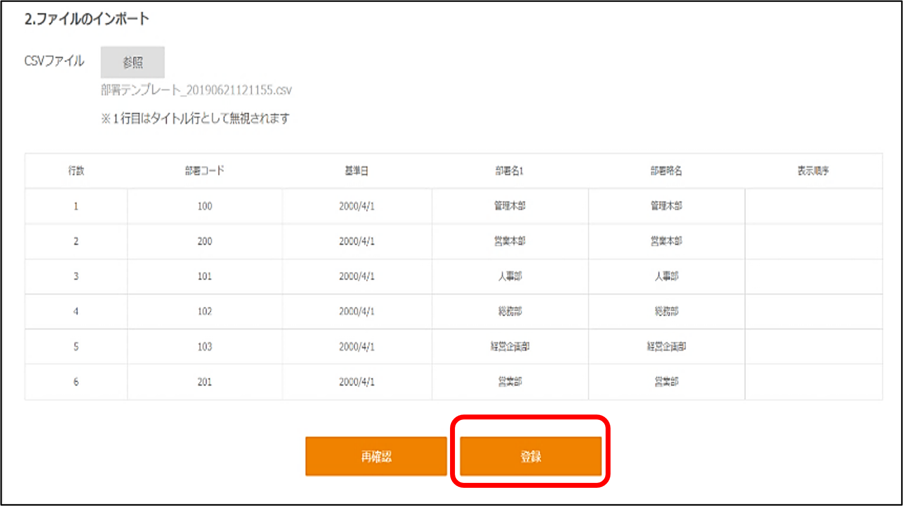Click department code cell 201
903x506 pixels.
[204, 382]
